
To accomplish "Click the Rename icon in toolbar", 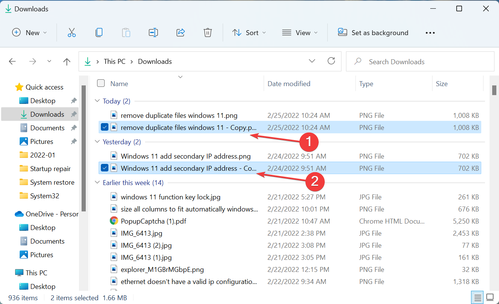I will 153,32.
